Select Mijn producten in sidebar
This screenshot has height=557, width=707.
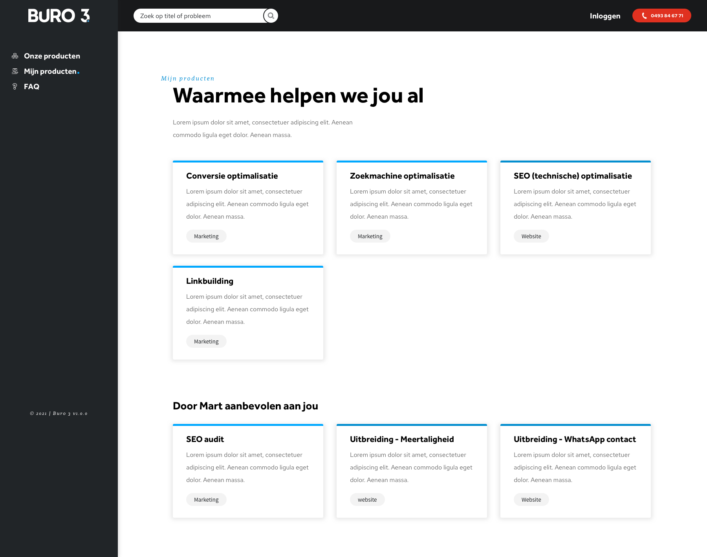point(50,71)
